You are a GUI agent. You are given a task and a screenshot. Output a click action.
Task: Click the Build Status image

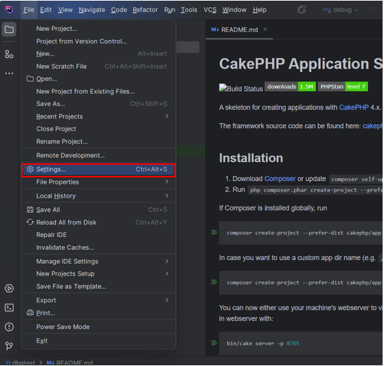tap(241, 88)
